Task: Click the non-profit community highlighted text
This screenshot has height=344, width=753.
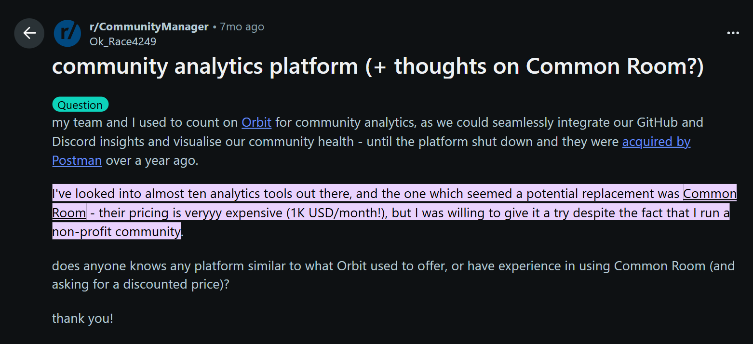Action: pos(116,231)
